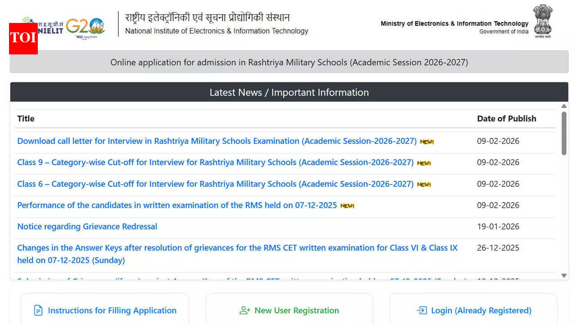View Notice regarding Grievance Redressal
The height and width of the screenshot is (324, 576).
87,226
